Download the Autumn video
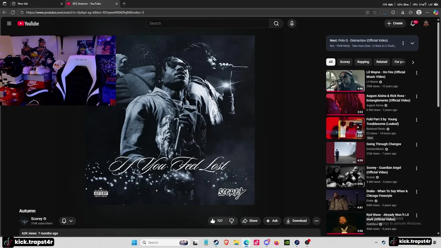 click(296, 221)
